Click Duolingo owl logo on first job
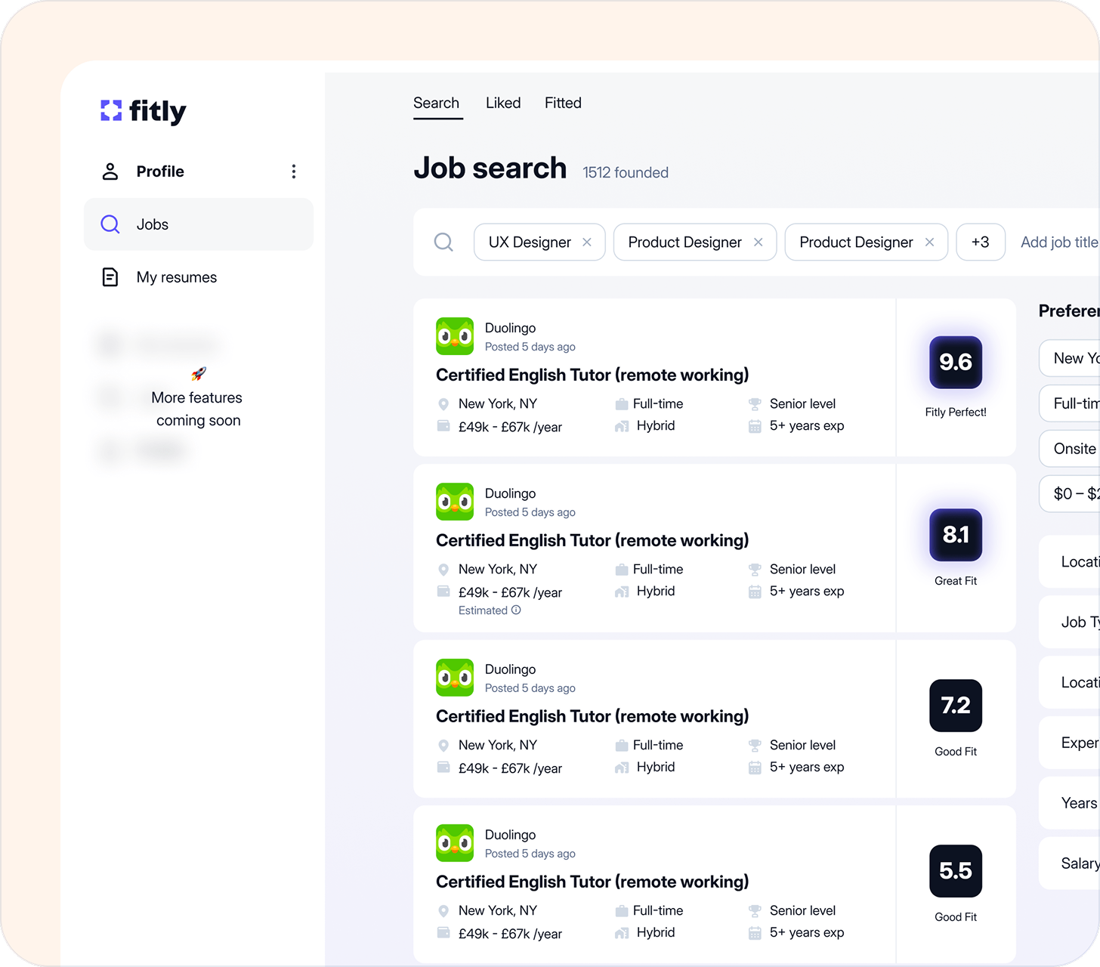The height and width of the screenshot is (967, 1100). (x=455, y=336)
